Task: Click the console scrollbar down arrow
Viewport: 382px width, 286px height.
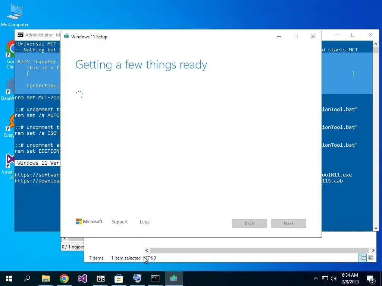Action: (x=376, y=228)
